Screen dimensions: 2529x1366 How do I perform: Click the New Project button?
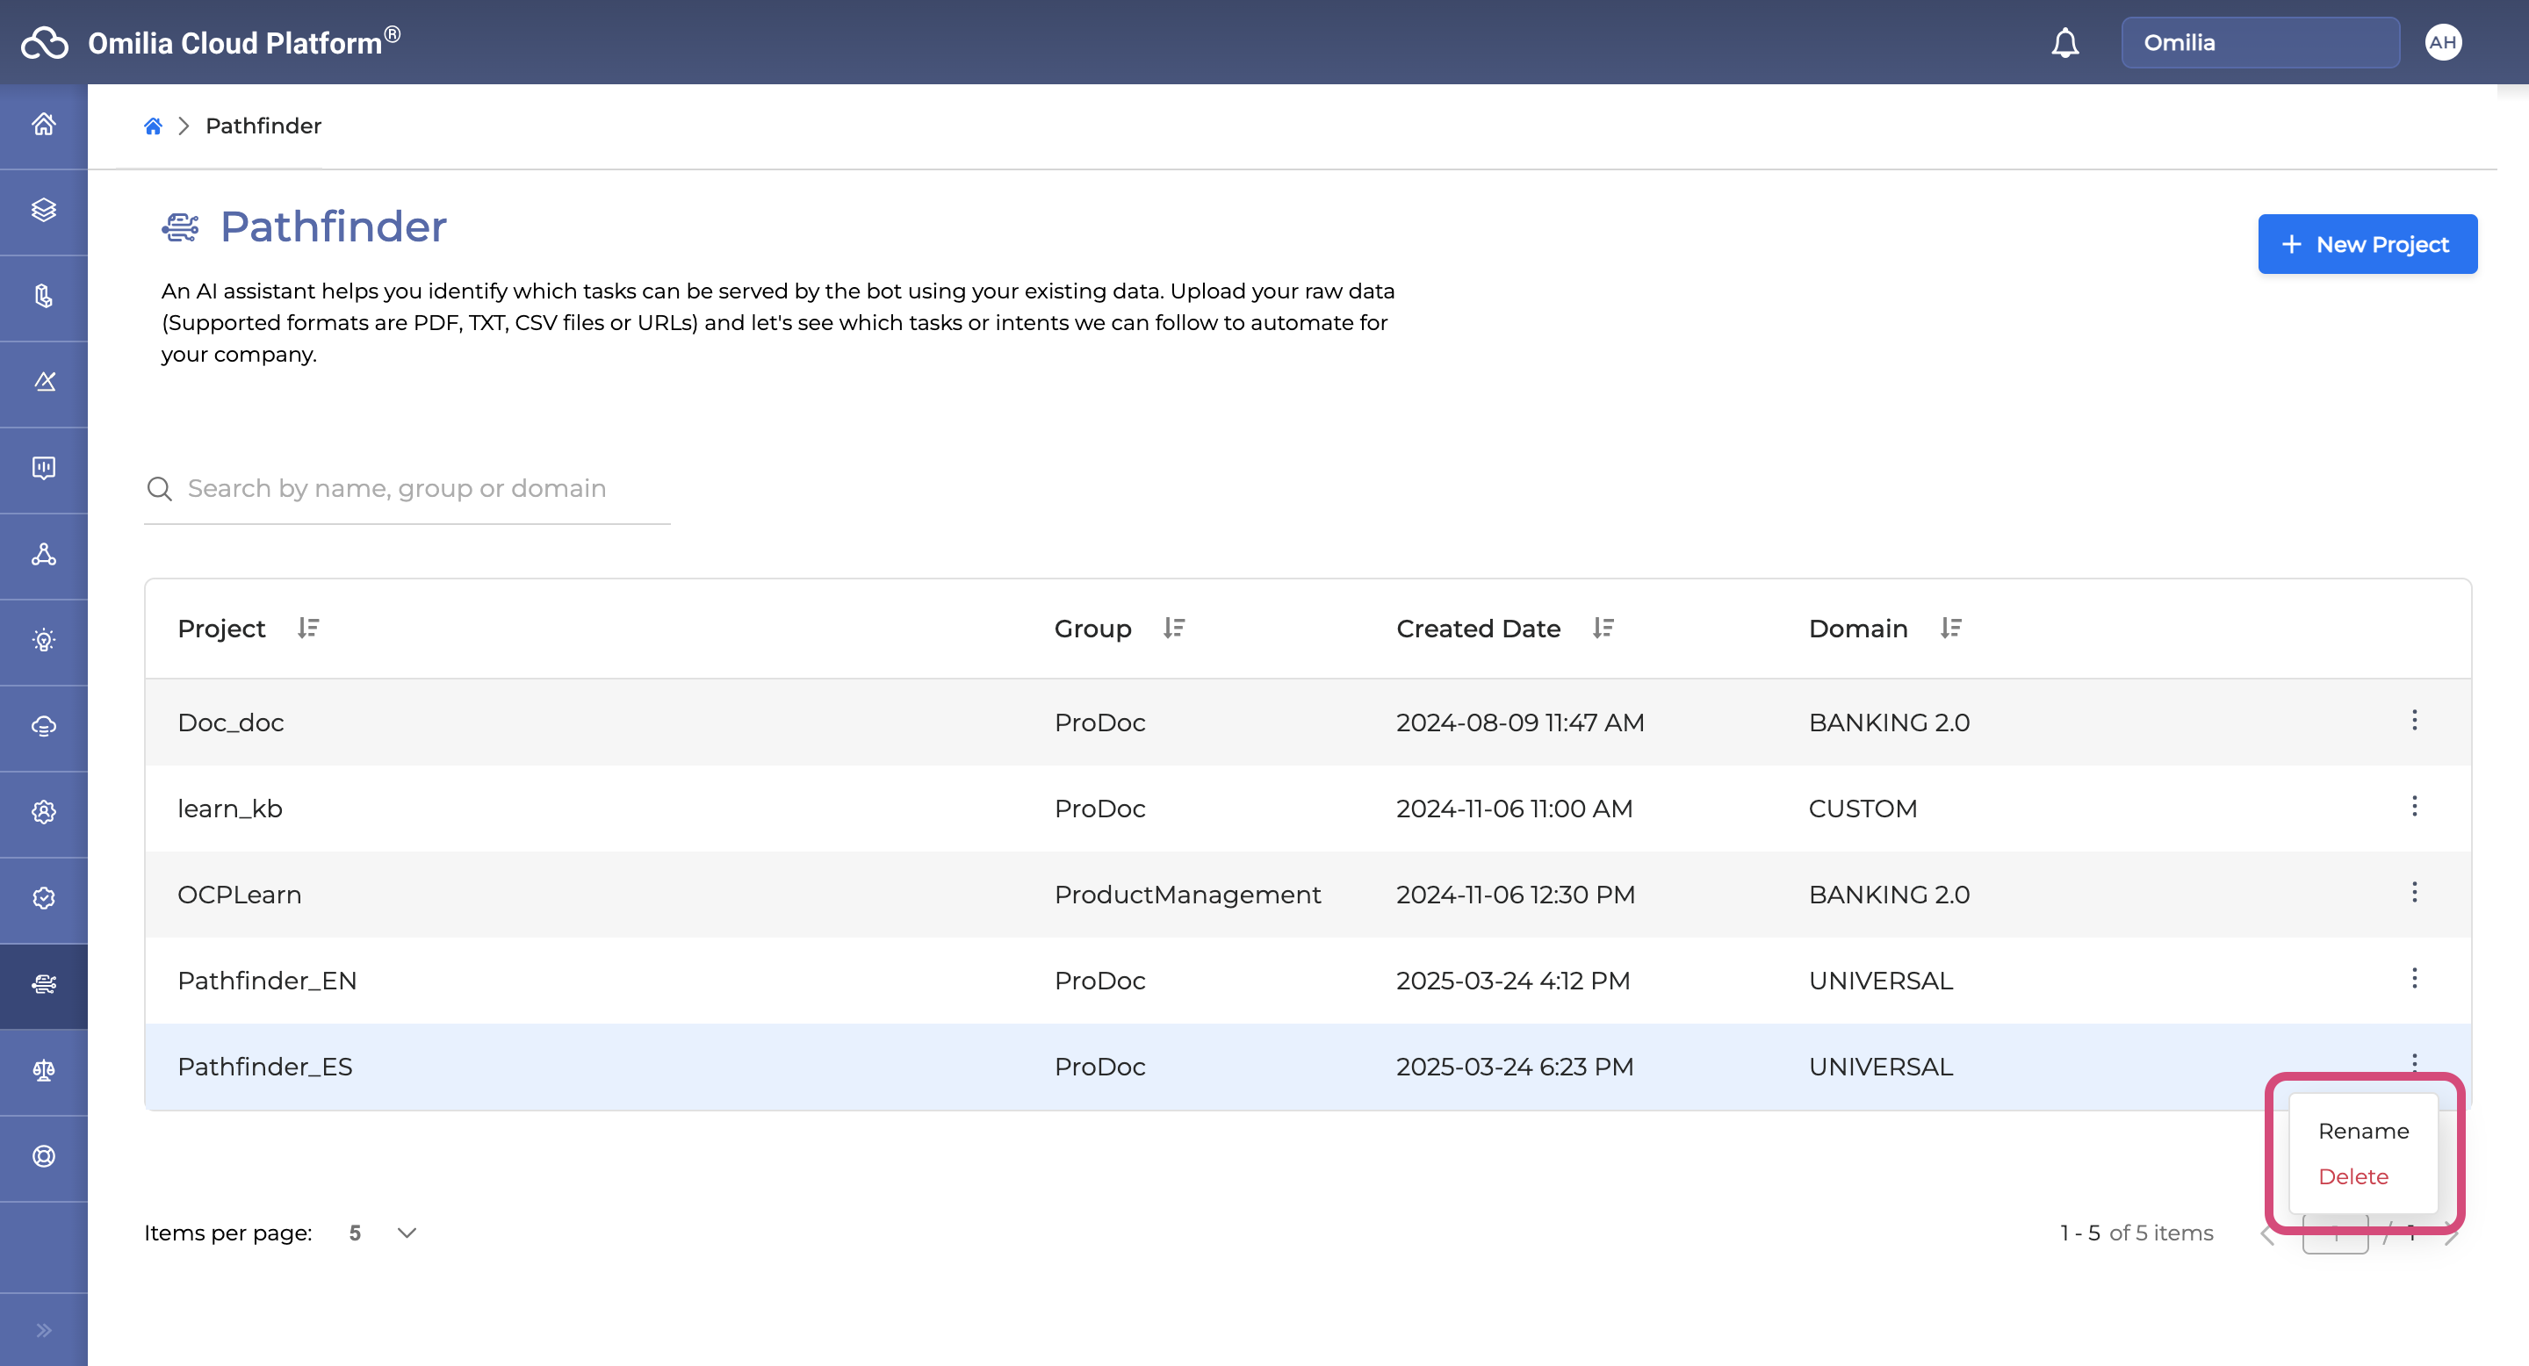tap(2366, 244)
